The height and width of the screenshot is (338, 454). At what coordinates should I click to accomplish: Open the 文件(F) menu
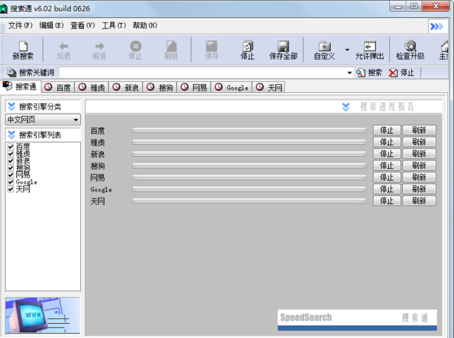[x=20, y=25]
